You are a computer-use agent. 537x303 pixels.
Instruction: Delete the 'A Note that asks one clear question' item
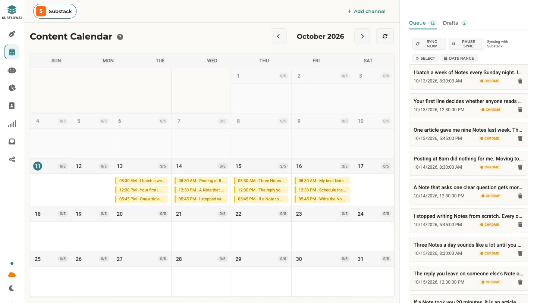520,196
